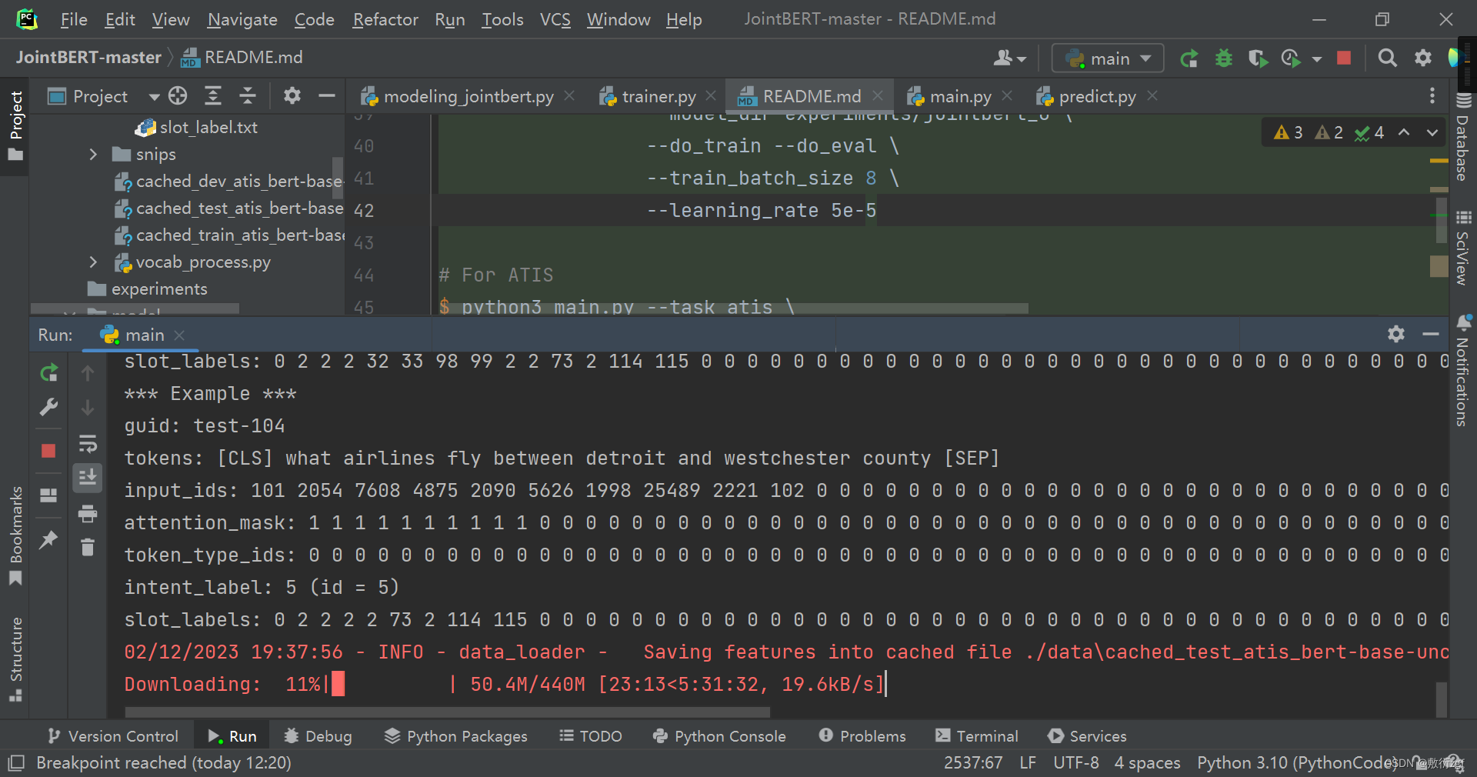This screenshot has width=1477, height=777.
Task: Open run configuration wrench icon
Action: pos(48,407)
